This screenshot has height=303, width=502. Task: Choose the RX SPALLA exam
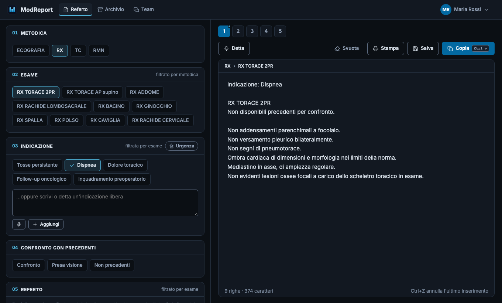(x=30, y=120)
